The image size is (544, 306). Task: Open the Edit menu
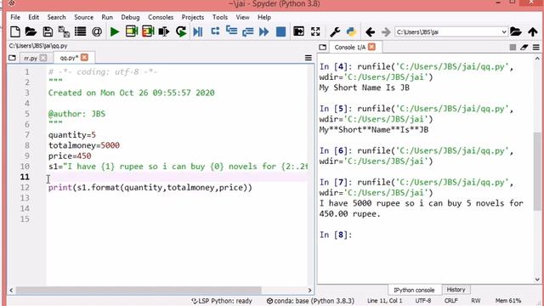tap(33, 17)
